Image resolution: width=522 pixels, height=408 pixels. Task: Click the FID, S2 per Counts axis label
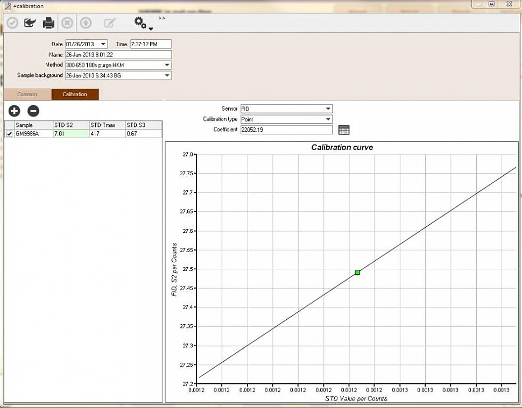click(x=174, y=270)
